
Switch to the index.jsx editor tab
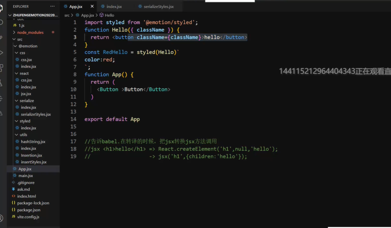click(114, 6)
